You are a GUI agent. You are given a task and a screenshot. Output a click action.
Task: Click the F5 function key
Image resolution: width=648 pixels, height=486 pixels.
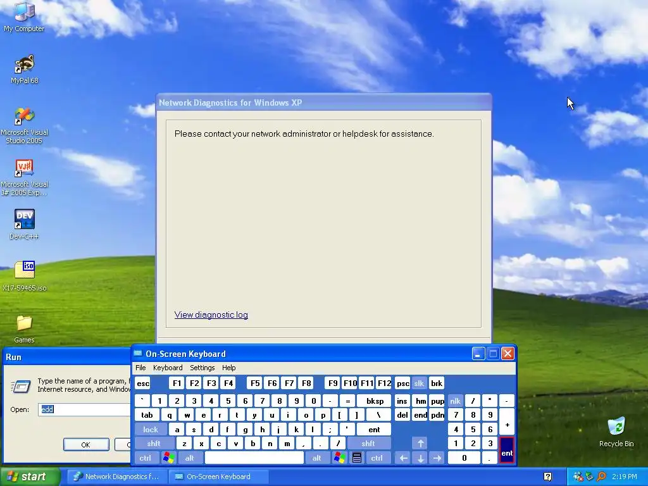(x=255, y=383)
